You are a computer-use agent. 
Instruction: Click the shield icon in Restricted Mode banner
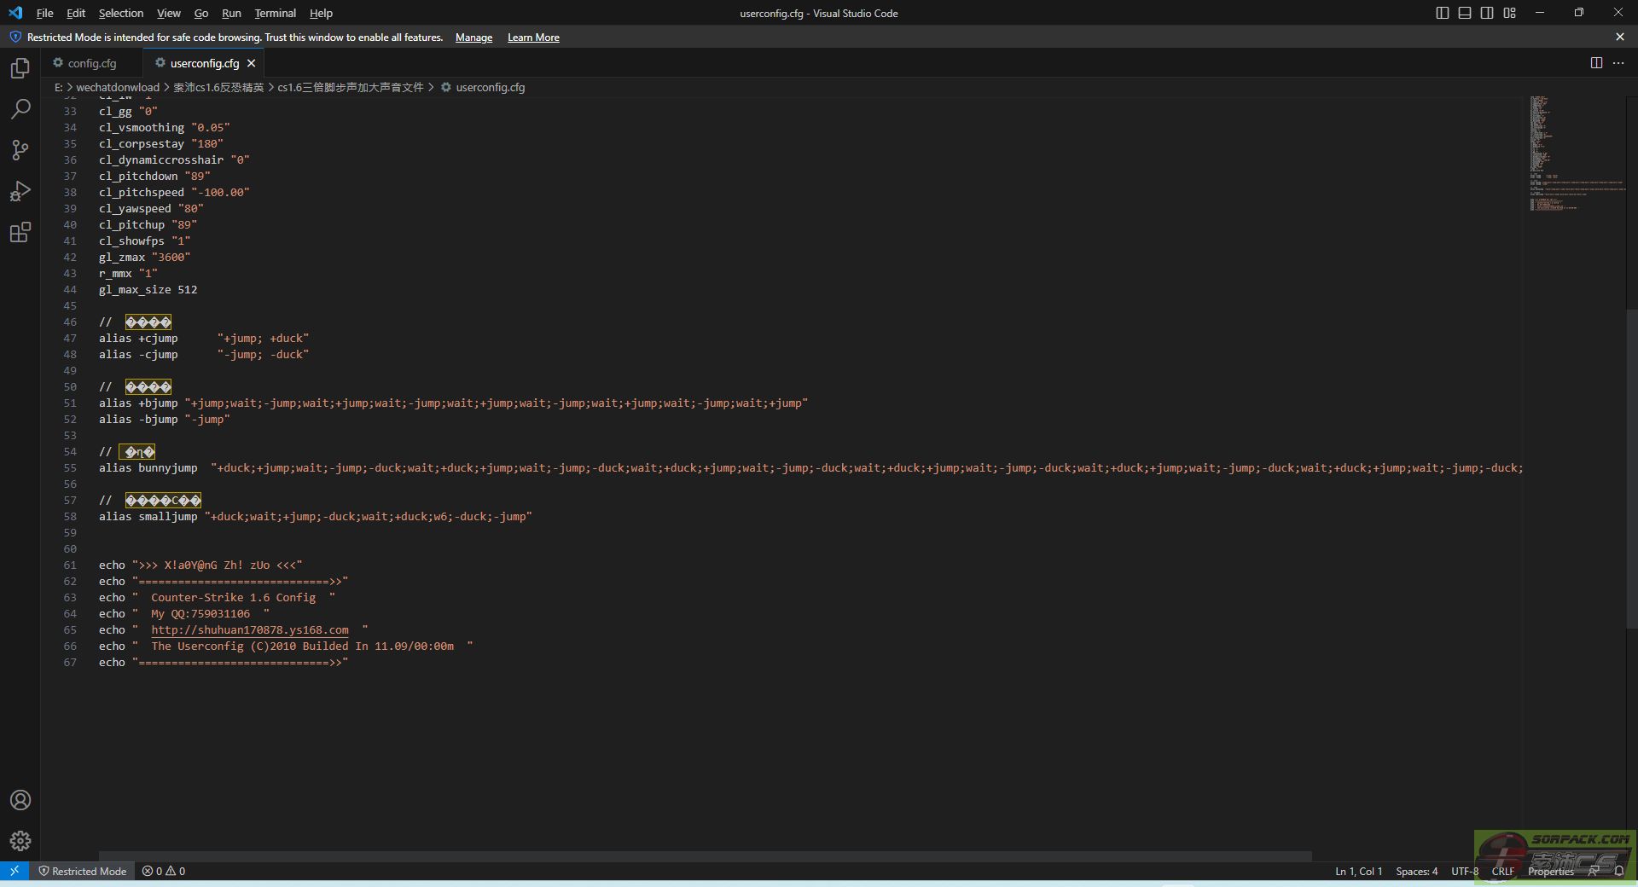(15, 37)
